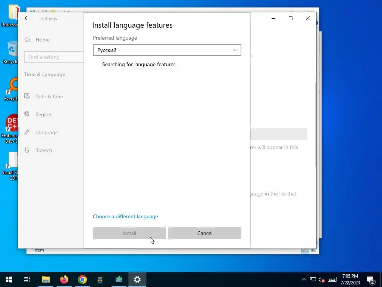
Task: Open the muted volume icon in tray
Action: pyautogui.click(x=322, y=280)
